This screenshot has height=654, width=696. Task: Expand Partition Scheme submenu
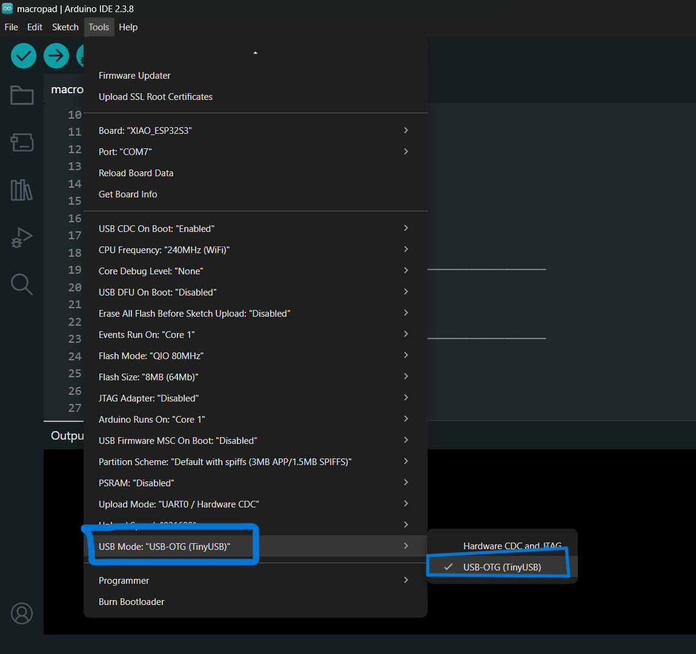pyautogui.click(x=255, y=462)
